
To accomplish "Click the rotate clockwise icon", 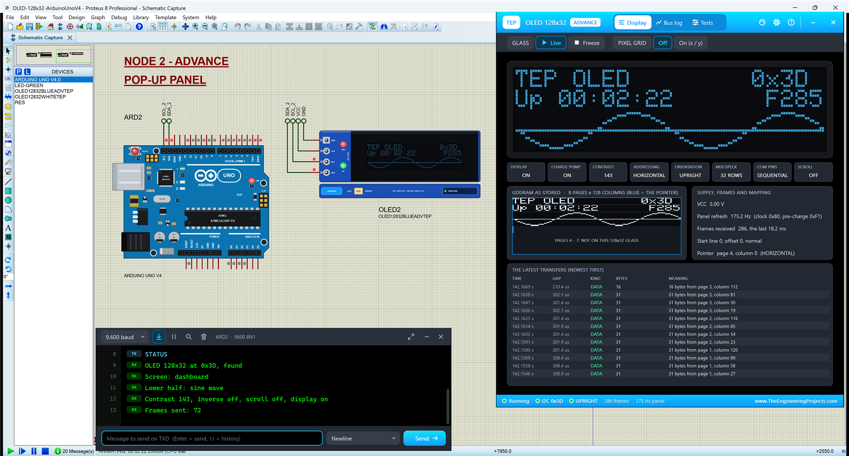I will 8,260.
